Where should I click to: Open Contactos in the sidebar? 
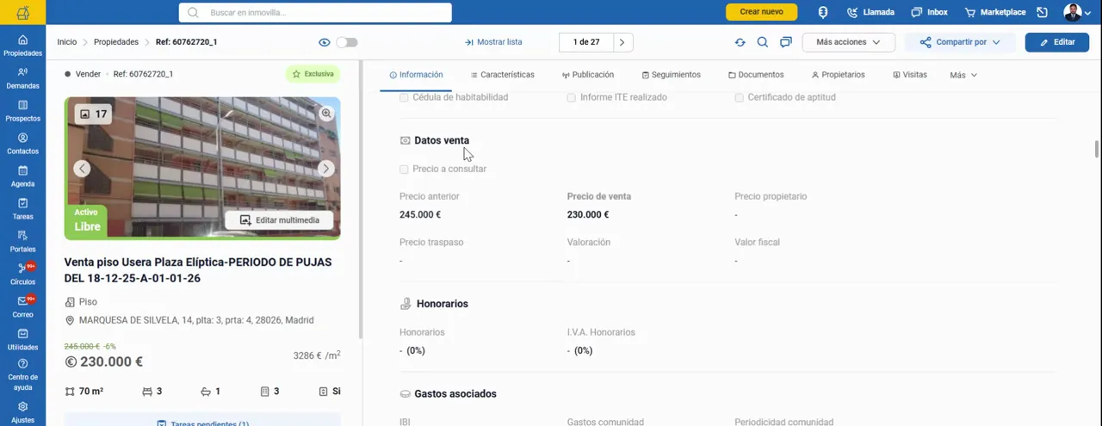(22, 144)
